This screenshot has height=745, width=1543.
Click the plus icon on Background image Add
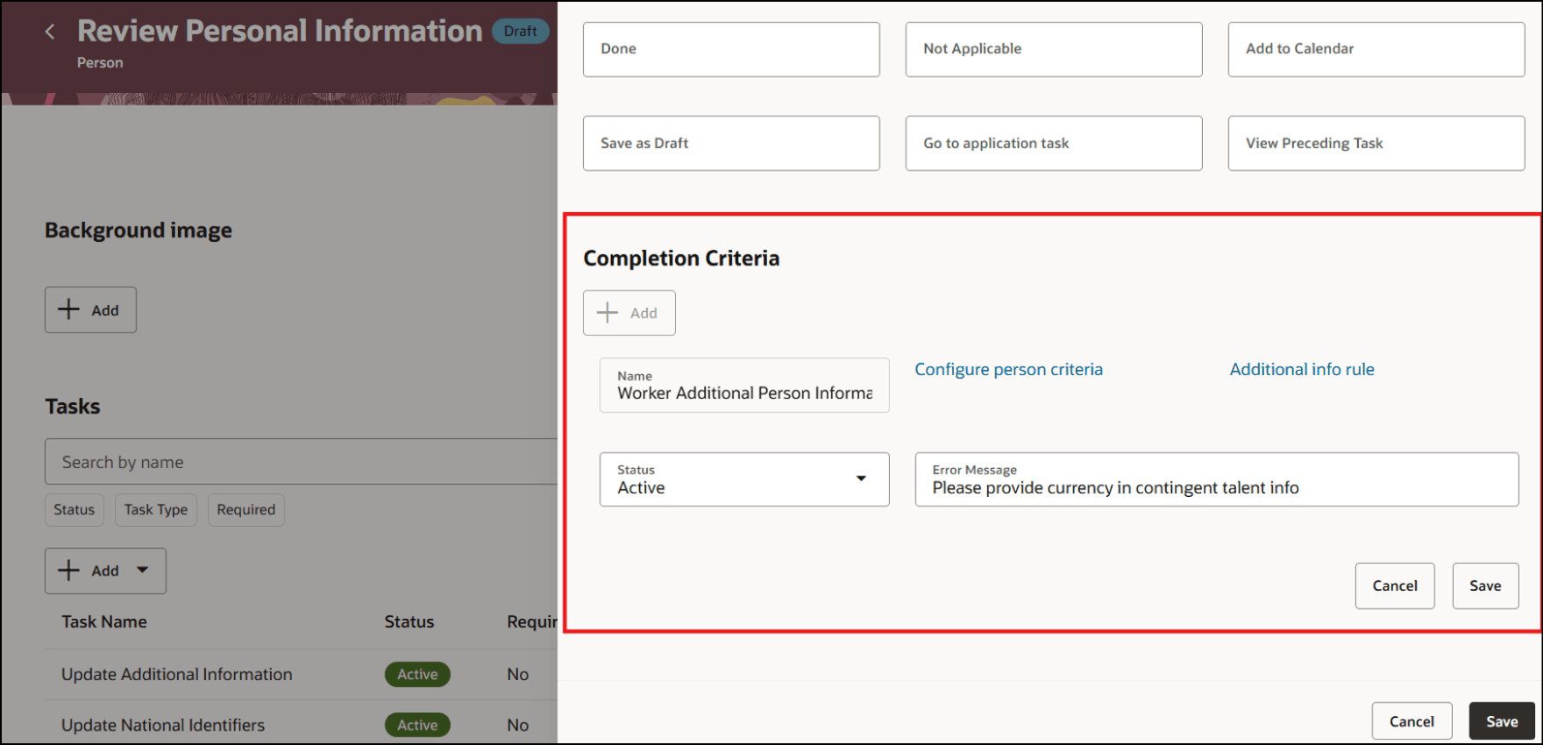click(68, 309)
